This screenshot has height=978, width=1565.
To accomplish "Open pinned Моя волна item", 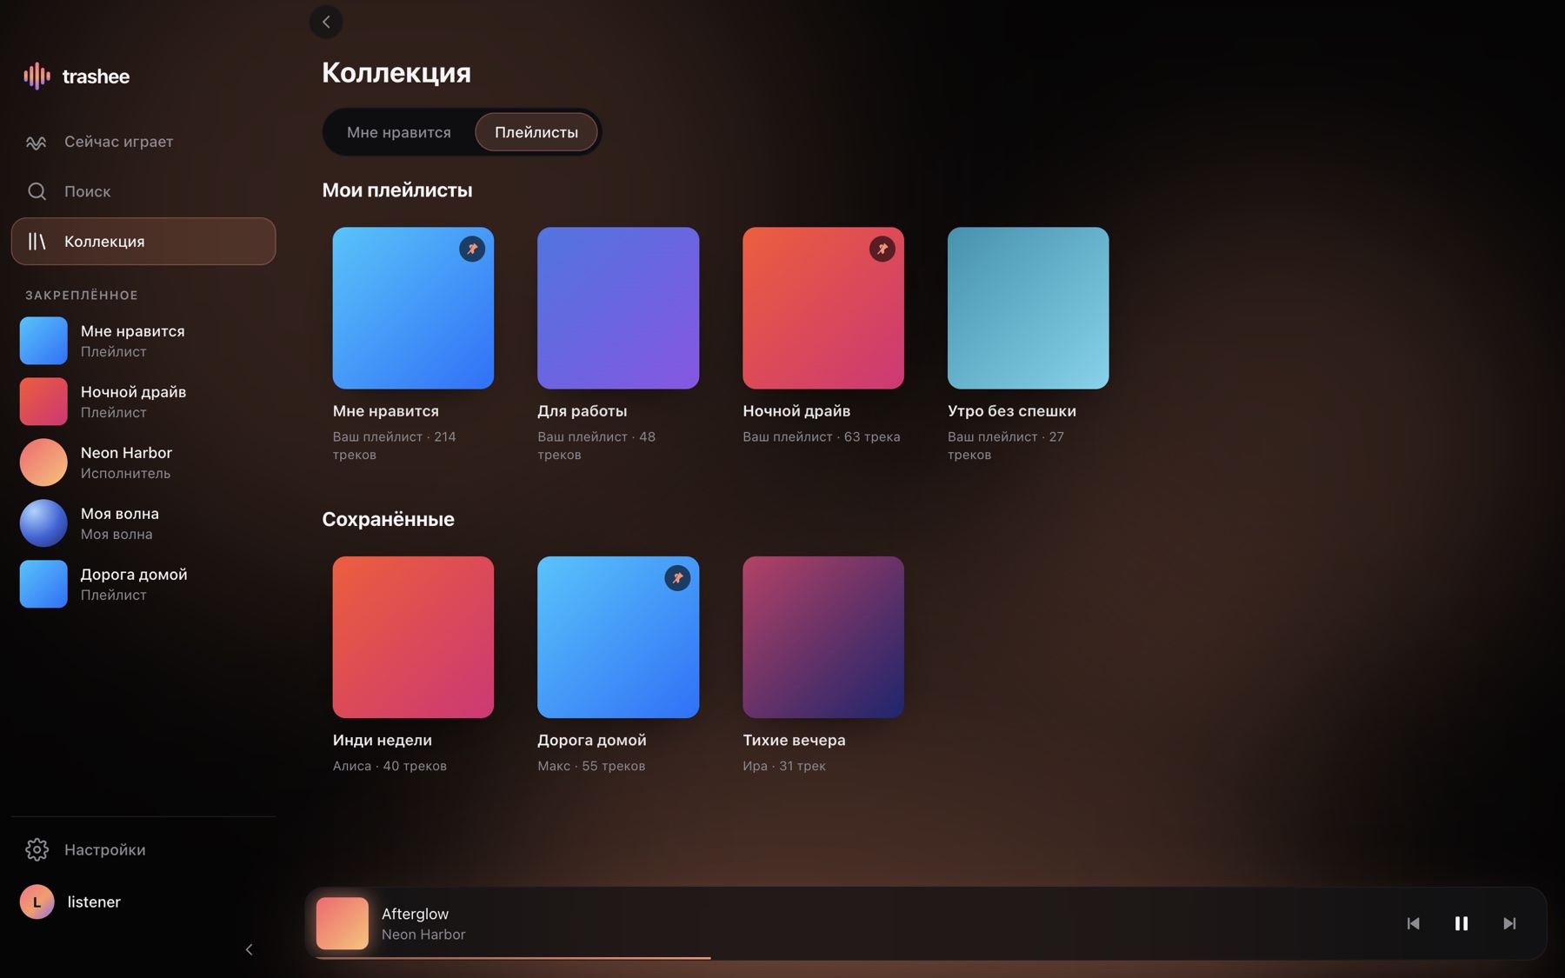I will pyautogui.click(x=143, y=523).
